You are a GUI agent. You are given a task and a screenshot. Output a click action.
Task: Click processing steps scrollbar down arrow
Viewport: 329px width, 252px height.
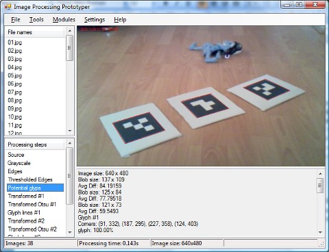coord(70,232)
